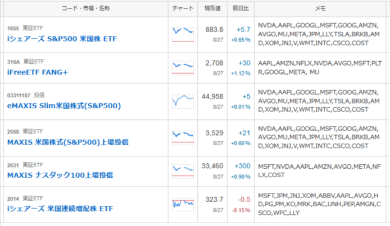This screenshot has height=226, width=390.
Task: Select the +0.90% percent change
Action: 241,177
